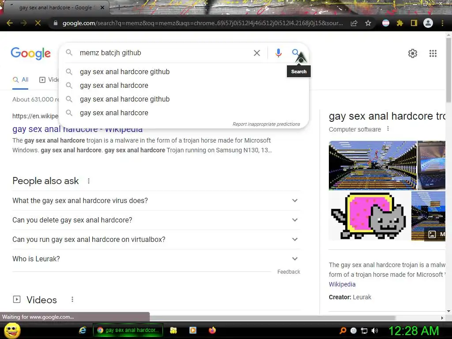Launch Firefox from the taskbar

[x=212, y=330]
